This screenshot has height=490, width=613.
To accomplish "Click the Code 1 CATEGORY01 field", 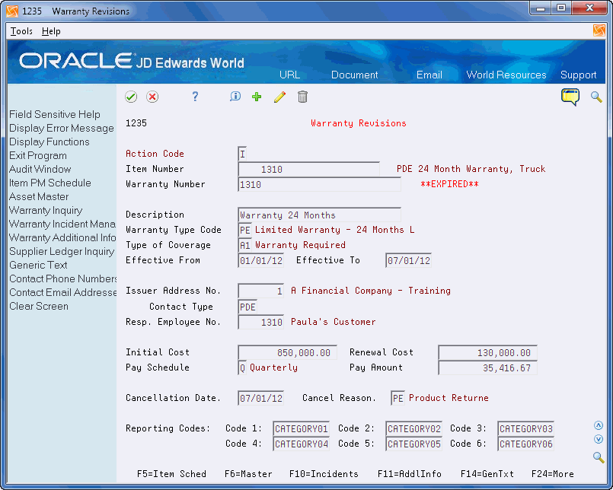I will tap(301, 429).
